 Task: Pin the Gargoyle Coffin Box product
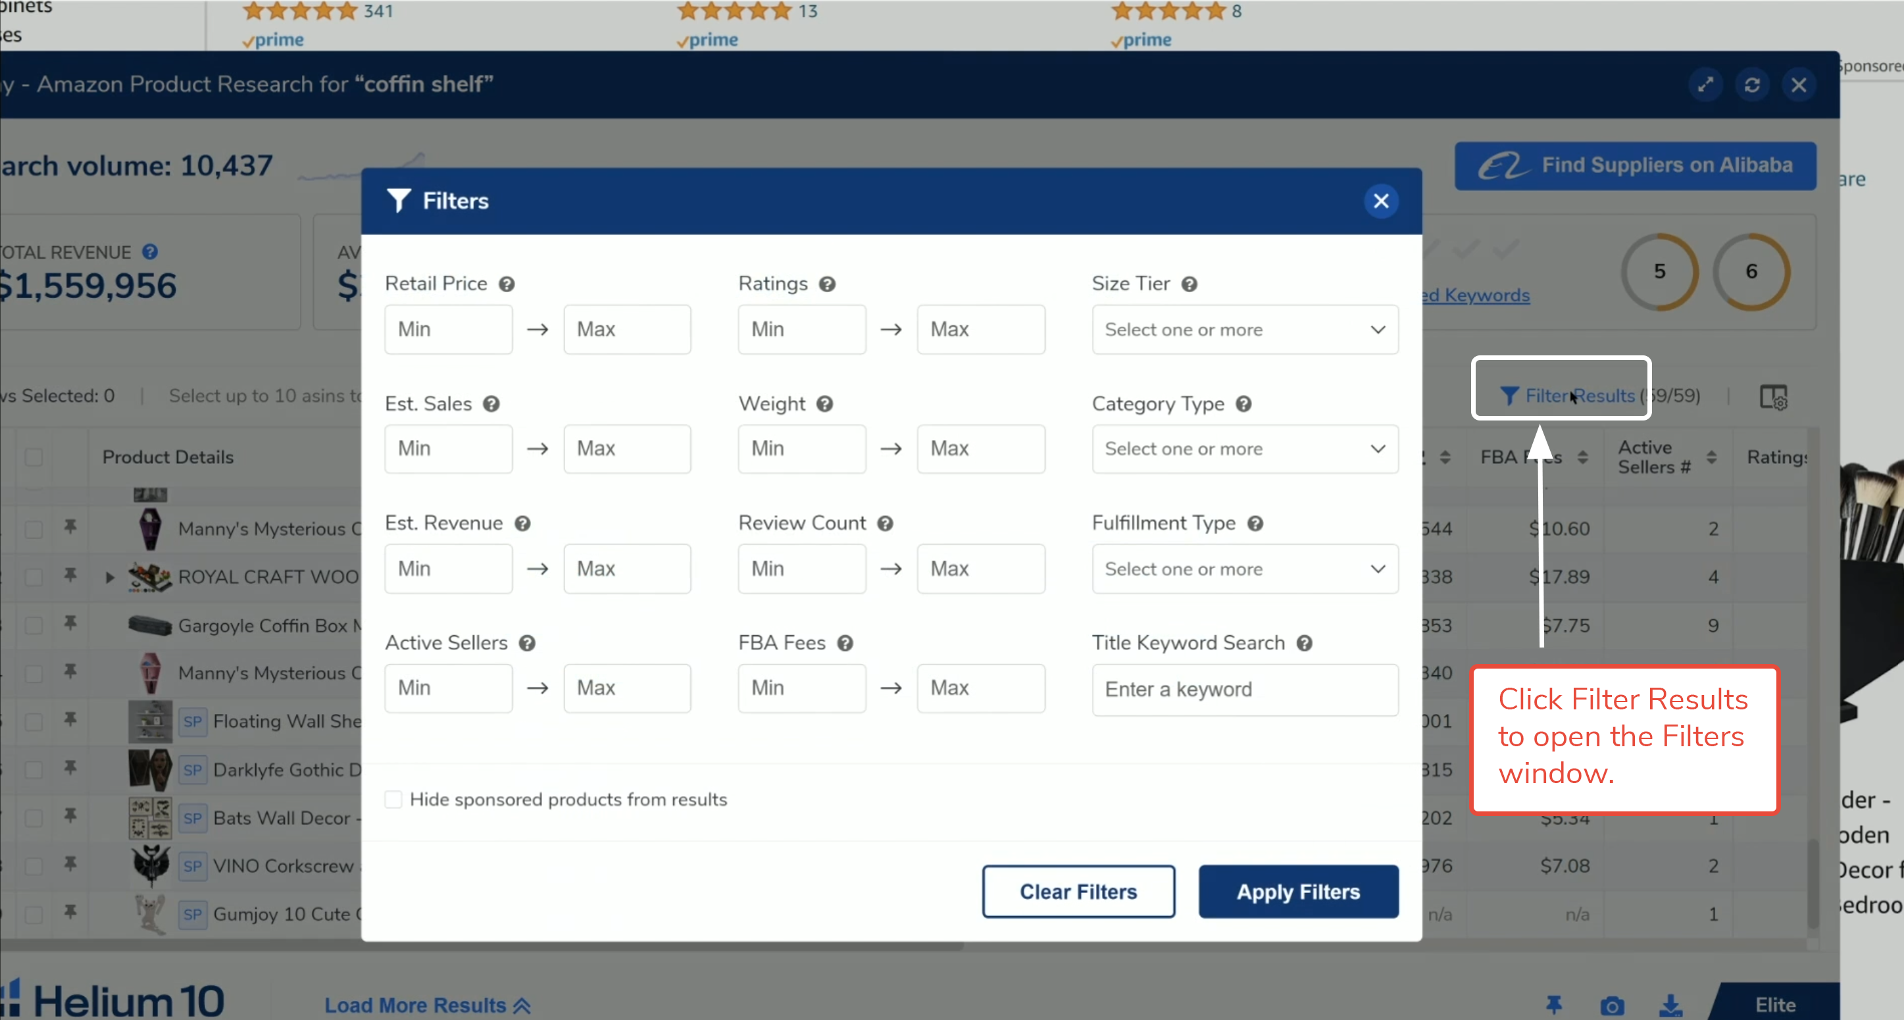pyautogui.click(x=70, y=623)
